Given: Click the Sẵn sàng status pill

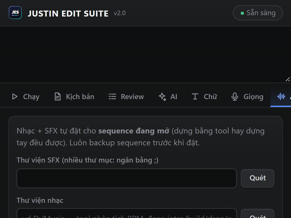Looking at the screenshot, I should (258, 13).
